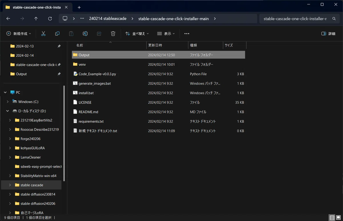Image resolution: width=343 pixels, height=221 pixels.
Task: Toggle the 詳細 details pane
Action: (328, 34)
